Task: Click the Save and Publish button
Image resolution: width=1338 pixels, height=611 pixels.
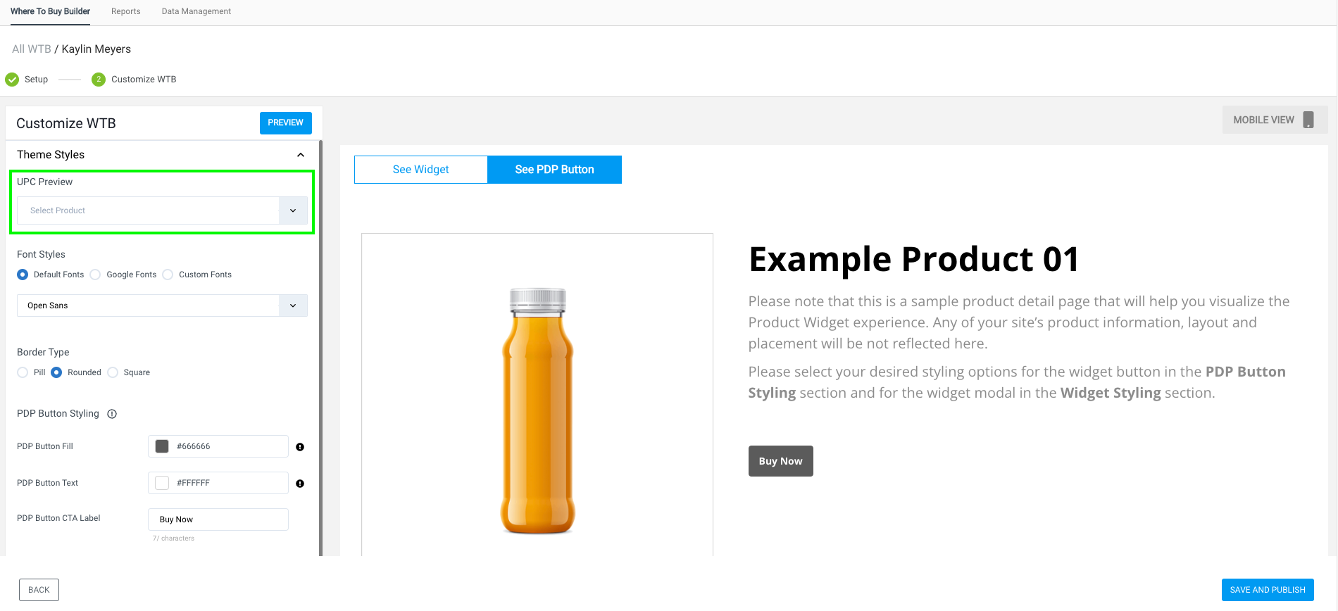Action: pyautogui.click(x=1268, y=590)
